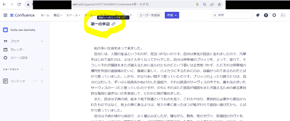Open the 作成 create dropdown
Screen dimensions: 290x121
172,15
